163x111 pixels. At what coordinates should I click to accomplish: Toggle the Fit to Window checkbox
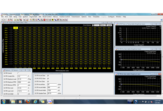click(93, 25)
